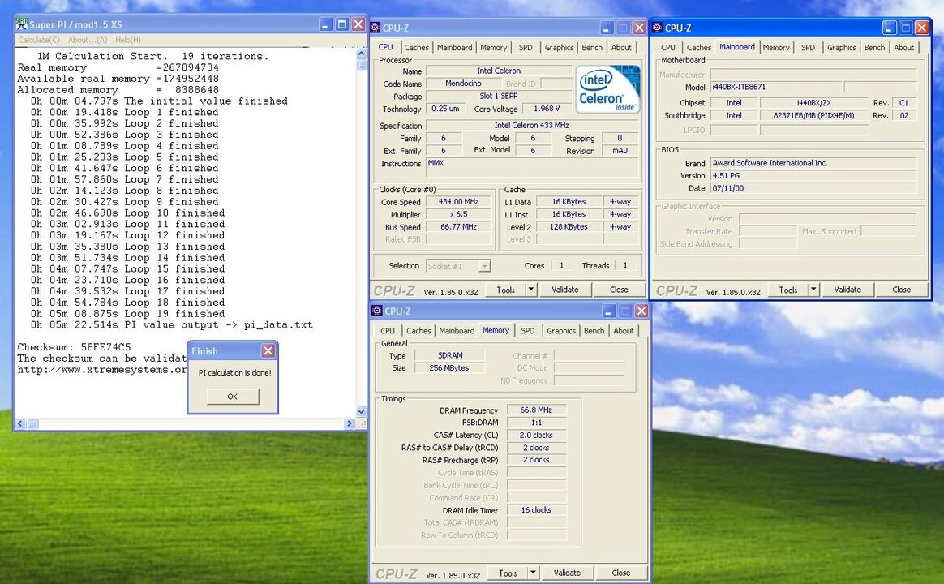Click Super PI horizontal scrollbar right arrow
944x584 pixels.
350,424
